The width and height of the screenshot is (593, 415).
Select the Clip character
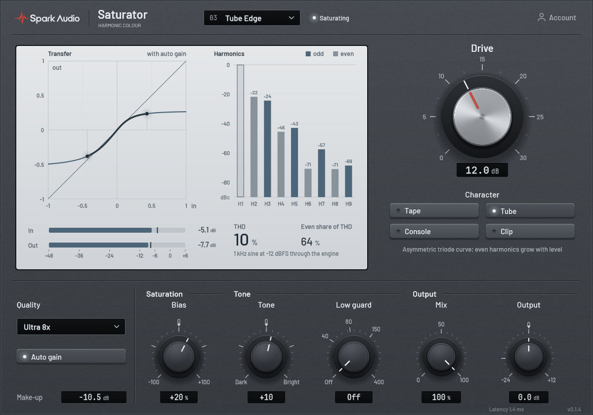(530, 231)
